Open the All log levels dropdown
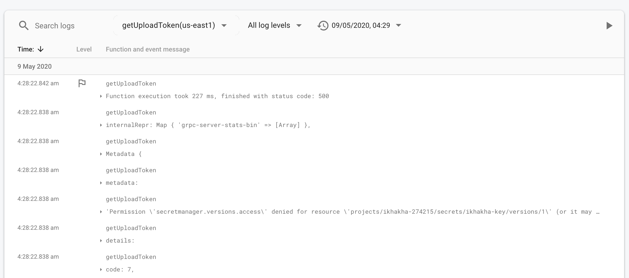This screenshot has width=629, height=278. (269, 25)
